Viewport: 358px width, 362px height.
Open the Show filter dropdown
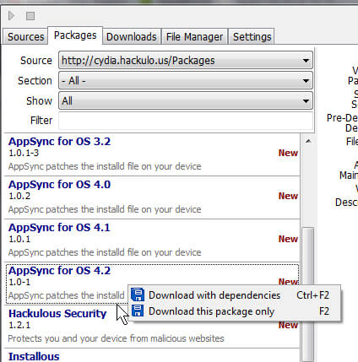(186, 100)
